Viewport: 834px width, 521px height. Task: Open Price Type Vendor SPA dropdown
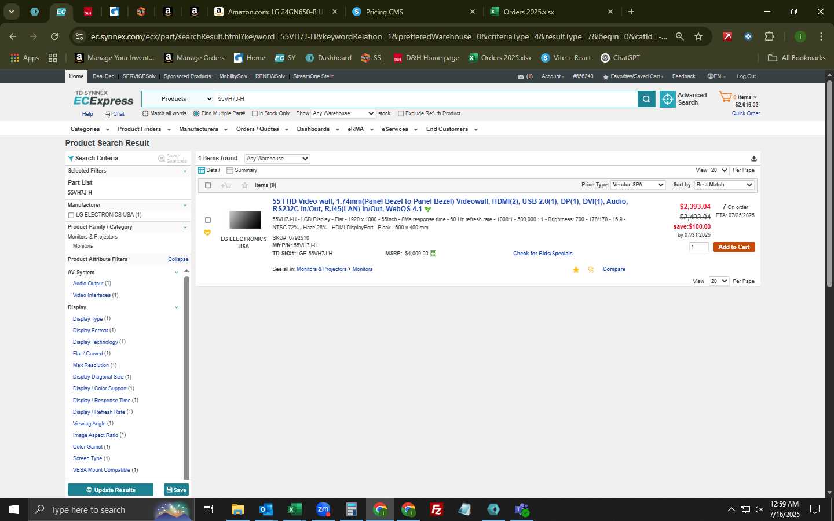click(x=638, y=185)
